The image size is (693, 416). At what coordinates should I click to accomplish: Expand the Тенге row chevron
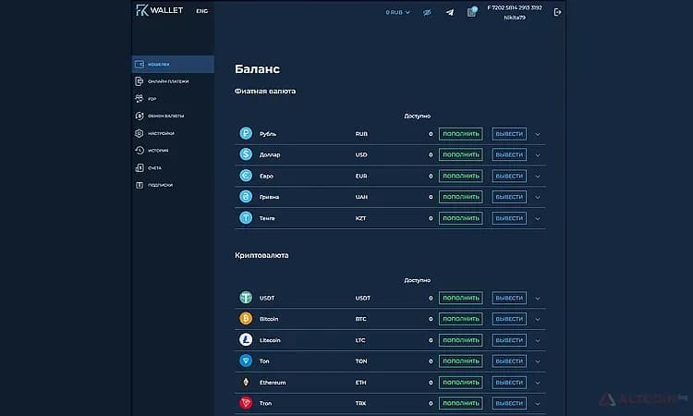[x=538, y=218]
